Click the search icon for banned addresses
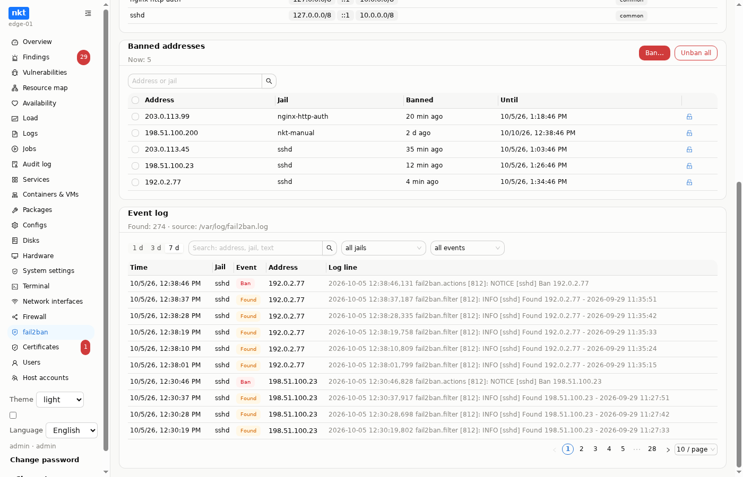This screenshot has width=743, height=477. coord(269,81)
